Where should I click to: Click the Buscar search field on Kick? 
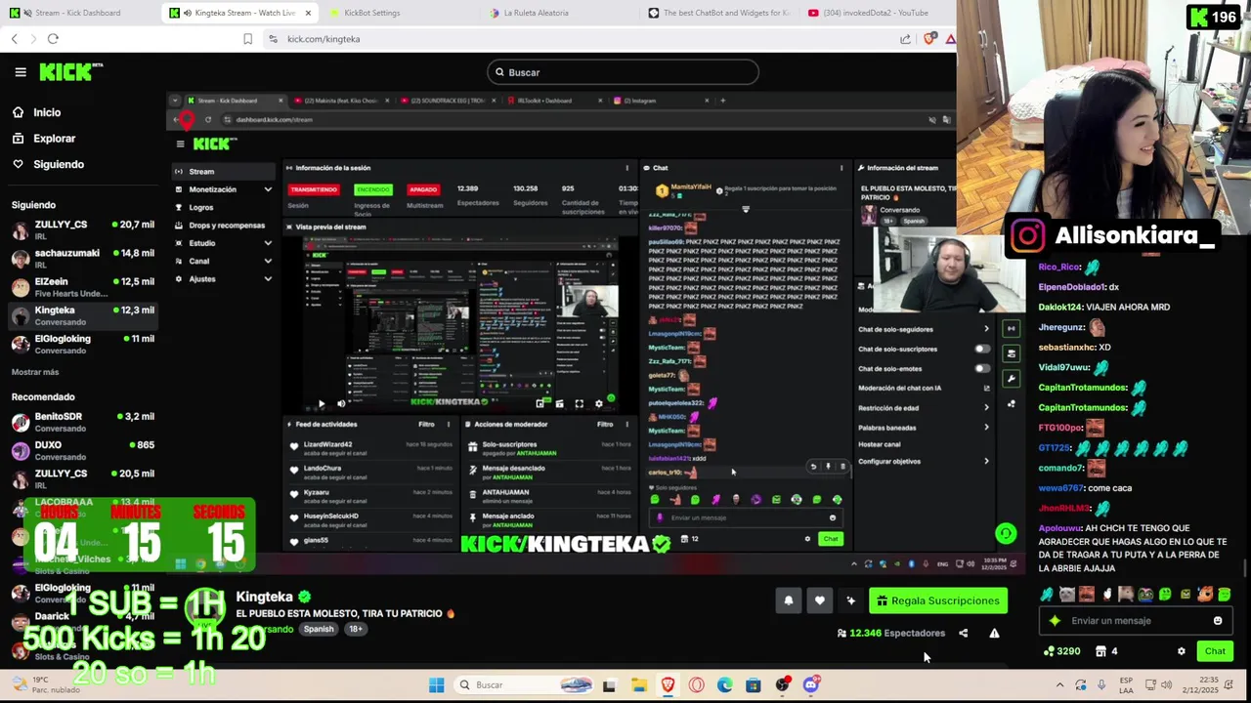coord(623,72)
